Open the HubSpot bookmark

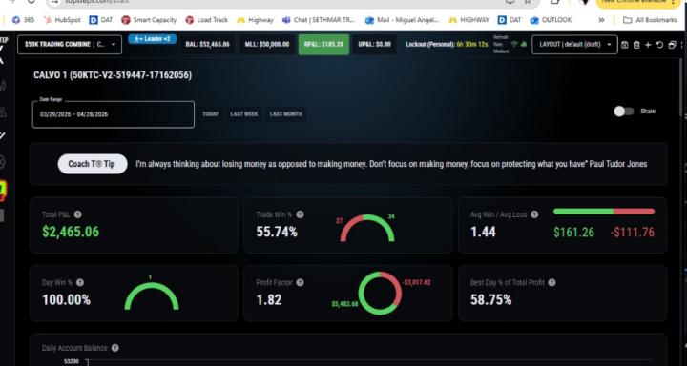pyautogui.click(x=63, y=20)
